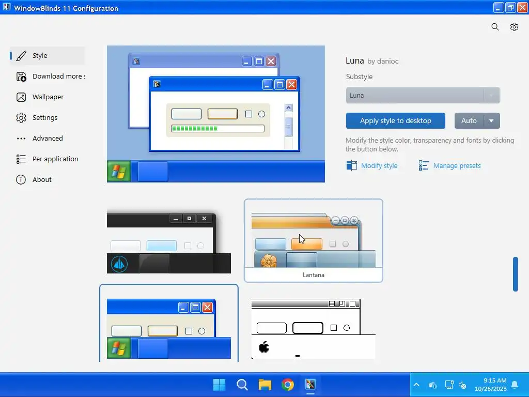Click the large Luna preview image
The image size is (529, 397).
point(216,114)
